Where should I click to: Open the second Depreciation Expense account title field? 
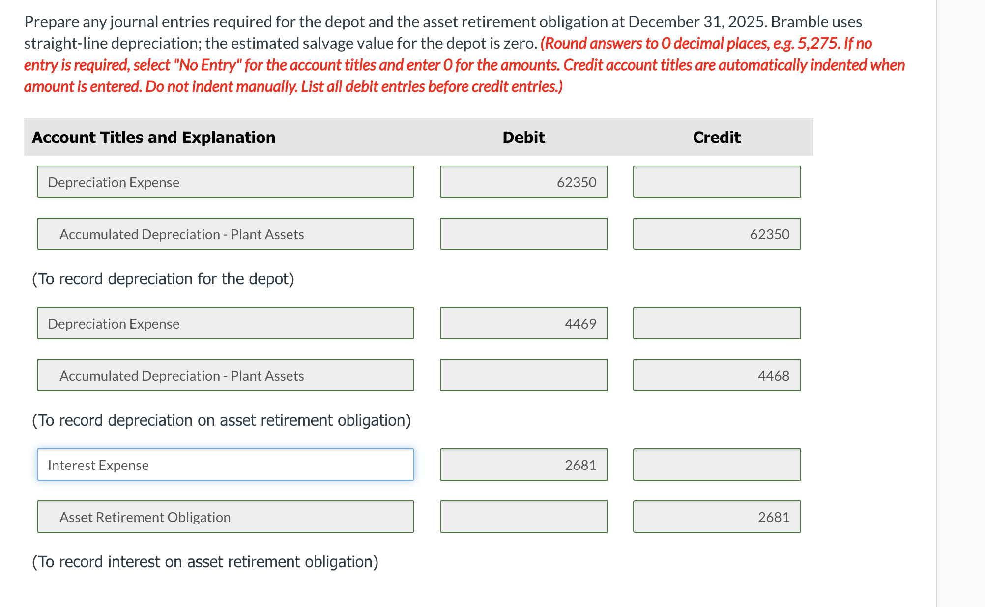(x=226, y=323)
